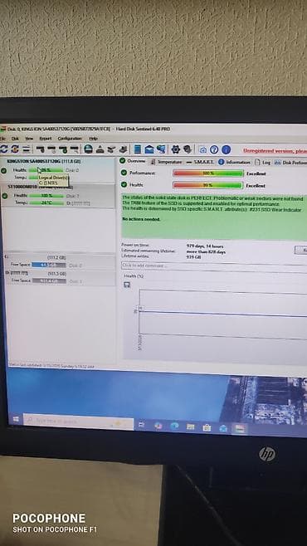Open the Disk menu
This screenshot has width=307, height=546.
15,139
